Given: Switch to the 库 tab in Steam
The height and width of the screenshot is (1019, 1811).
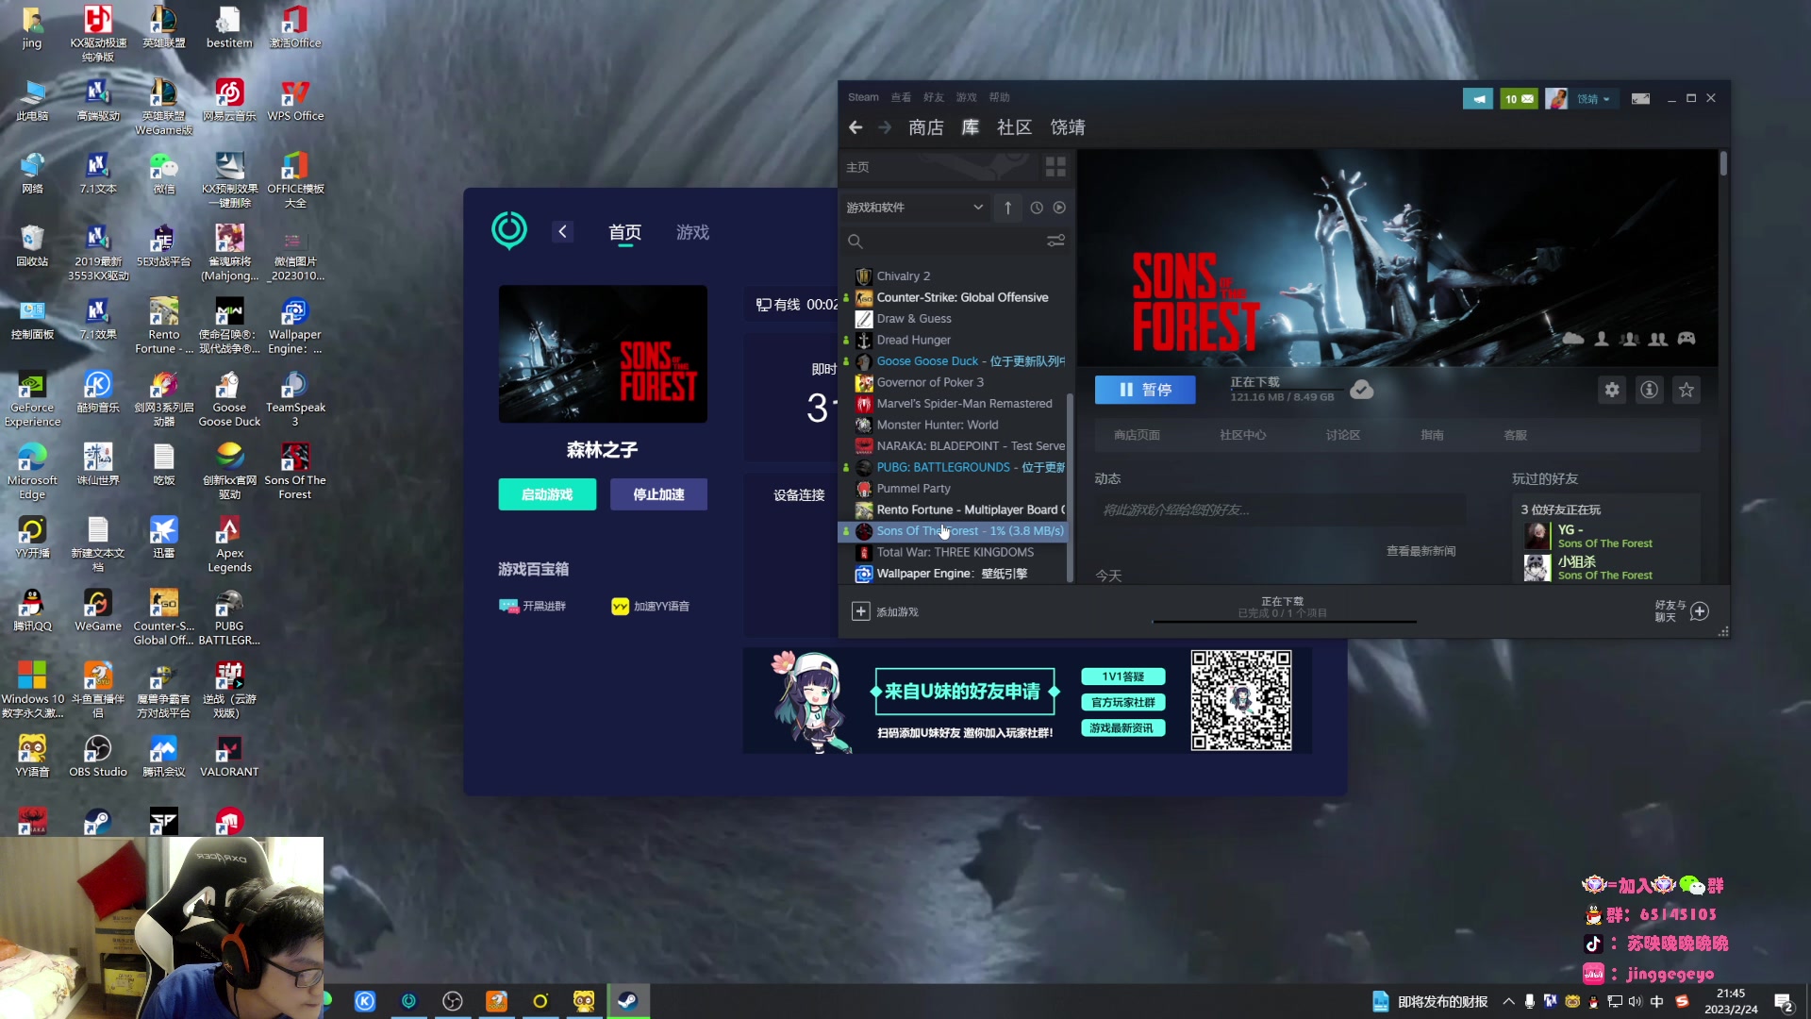Looking at the screenshot, I should [x=971, y=127].
